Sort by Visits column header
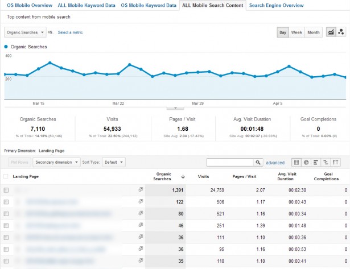The width and height of the screenshot is (350, 269). click(x=203, y=176)
